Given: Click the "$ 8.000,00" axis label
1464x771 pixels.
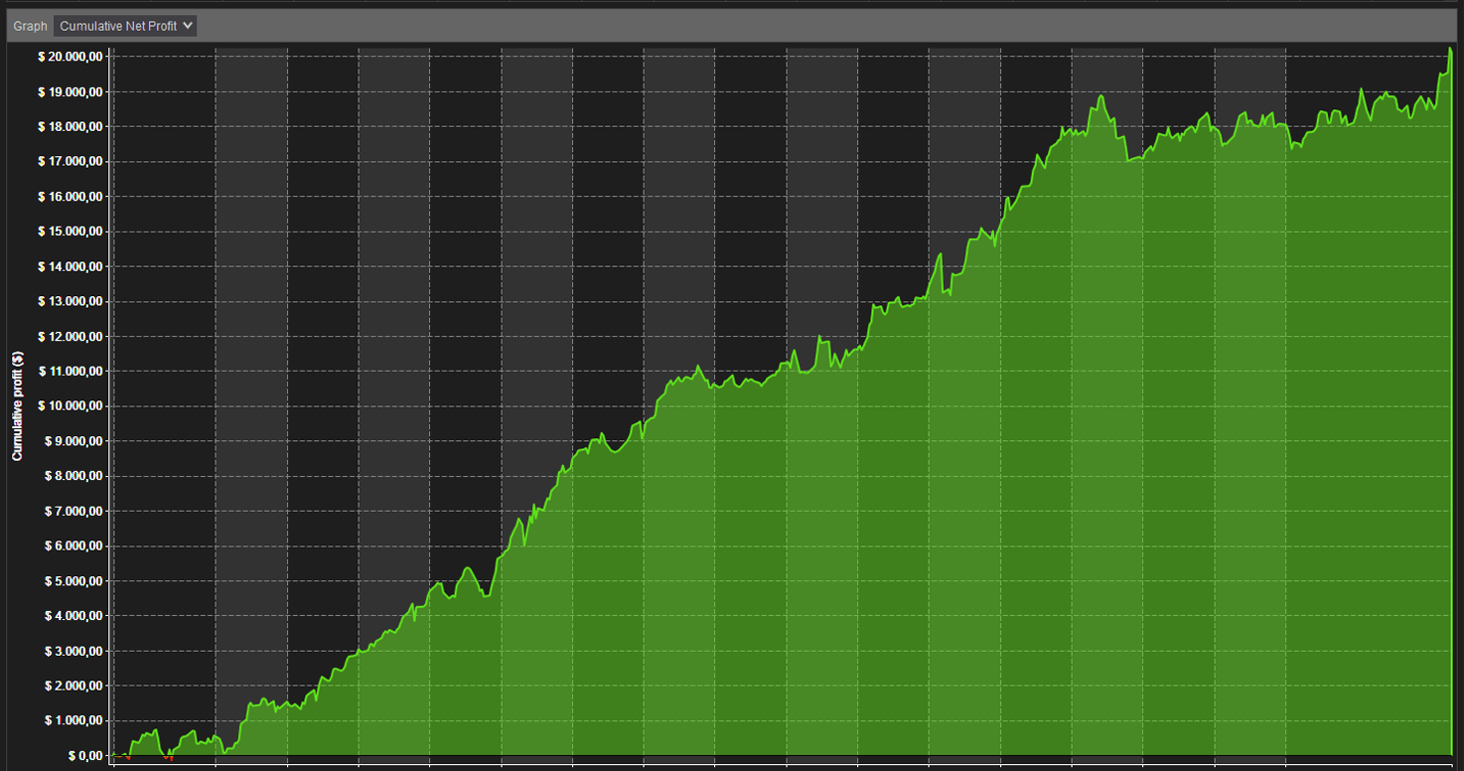Looking at the screenshot, I should (x=73, y=476).
